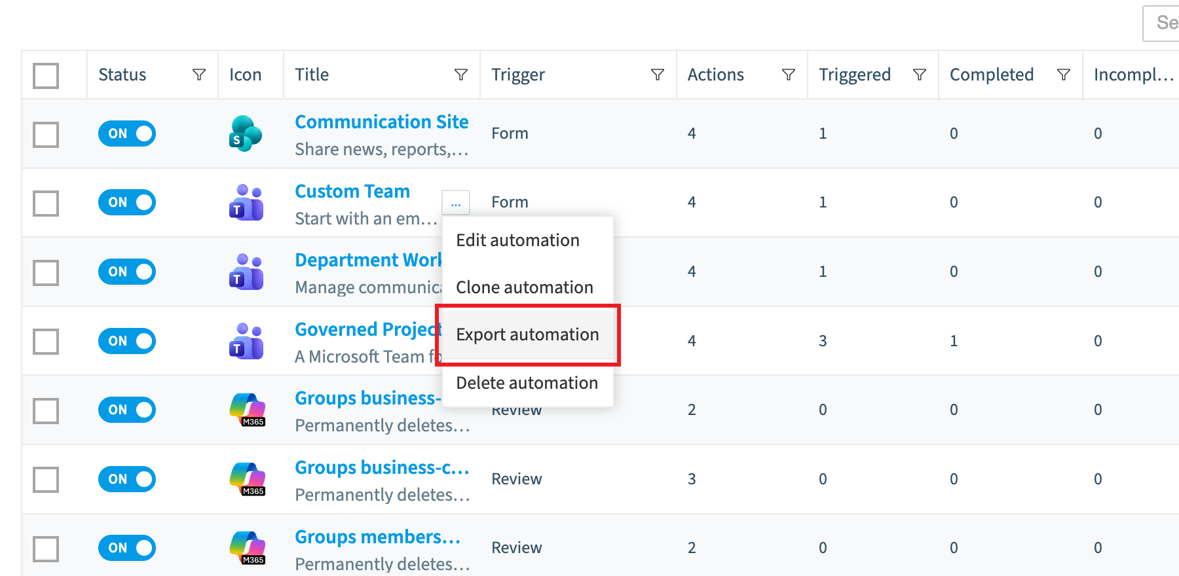Tick the Department Work row checkbox
Screen dimensions: 1179x576
point(46,273)
